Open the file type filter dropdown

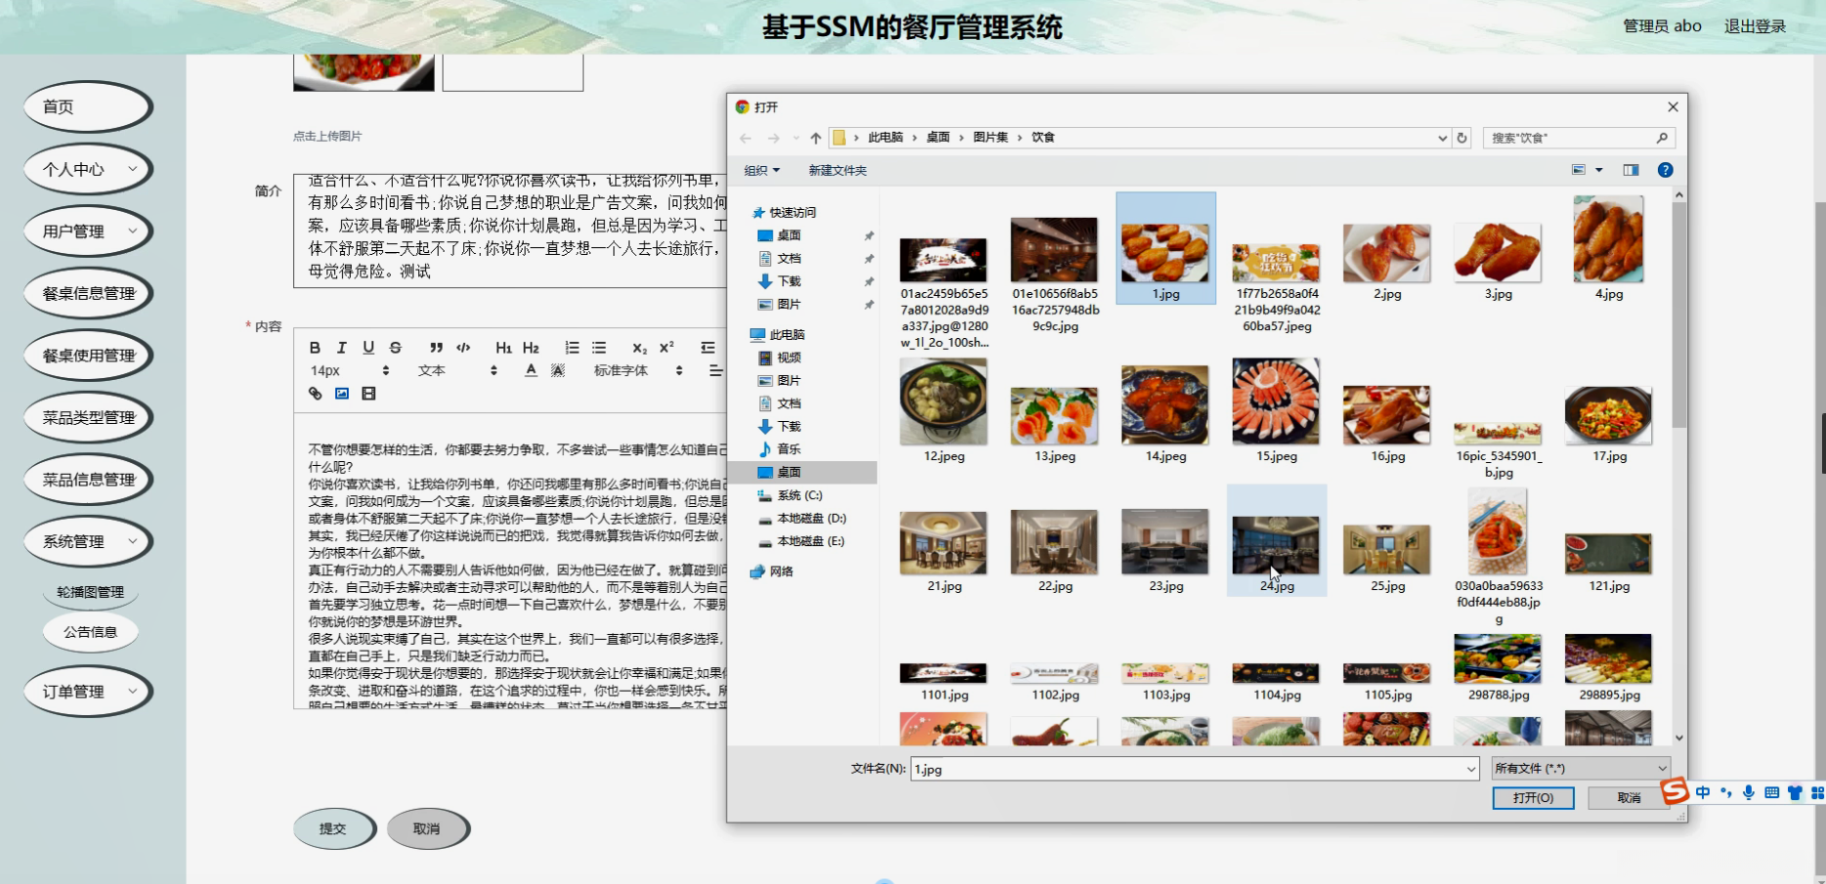point(1580,769)
